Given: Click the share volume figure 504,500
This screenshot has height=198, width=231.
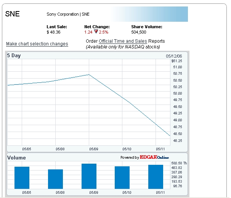Looking at the screenshot, I should [x=139, y=32].
